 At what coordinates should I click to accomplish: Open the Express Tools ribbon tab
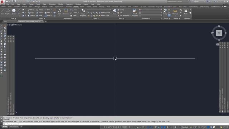[59, 7]
